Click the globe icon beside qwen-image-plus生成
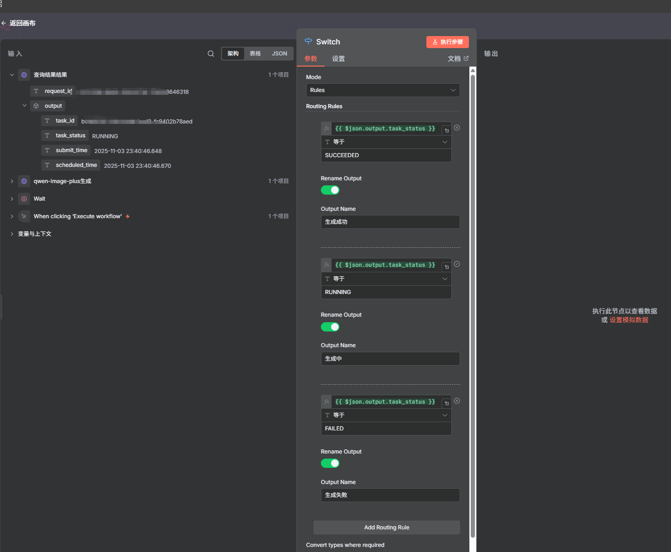 (24, 181)
